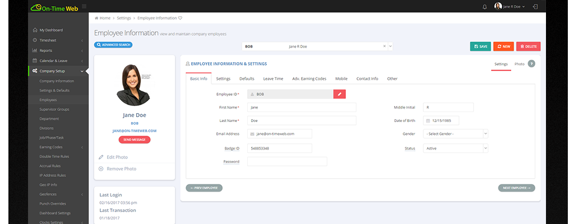Switch to the Settings sub-tab next to Basic Info

[x=223, y=79]
